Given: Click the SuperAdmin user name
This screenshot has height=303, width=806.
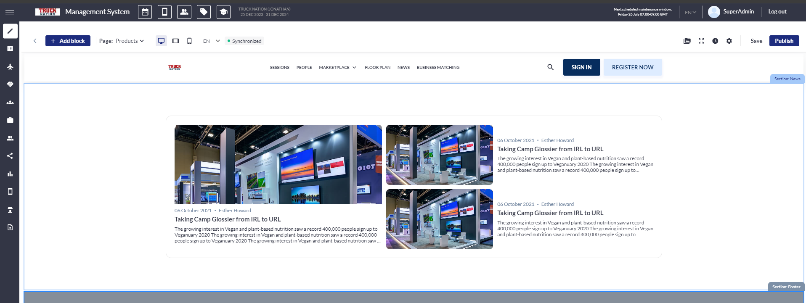Looking at the screenshot, I should click(738, 12).
